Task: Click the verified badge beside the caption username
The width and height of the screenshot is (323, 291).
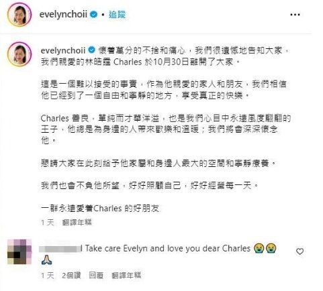Action: coord(92,50)
